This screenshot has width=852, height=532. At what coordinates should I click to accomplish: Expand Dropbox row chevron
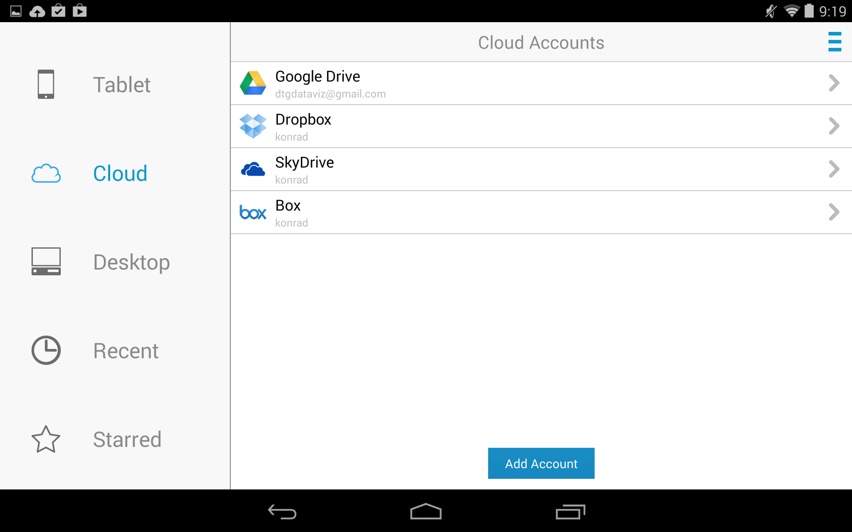(834, 126)
